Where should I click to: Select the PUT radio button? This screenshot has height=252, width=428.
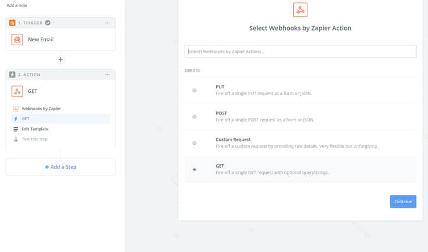coord(195,91)
